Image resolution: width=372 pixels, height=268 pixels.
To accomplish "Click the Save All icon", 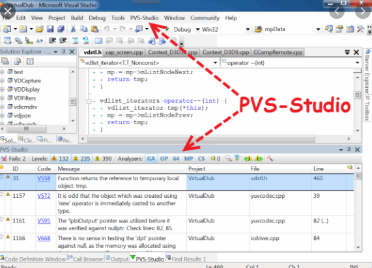I will tap(61, 29).
